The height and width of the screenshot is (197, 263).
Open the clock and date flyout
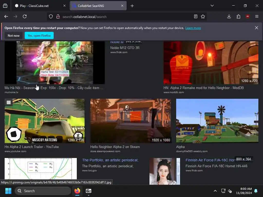tap(244, 191)
